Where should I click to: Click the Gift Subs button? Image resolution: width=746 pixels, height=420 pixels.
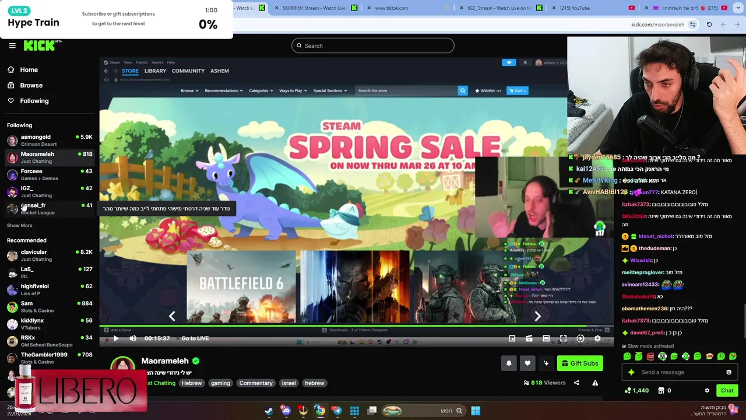tap(580, 363)
